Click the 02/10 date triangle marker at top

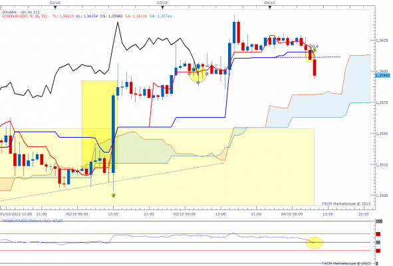coord(55,7)
